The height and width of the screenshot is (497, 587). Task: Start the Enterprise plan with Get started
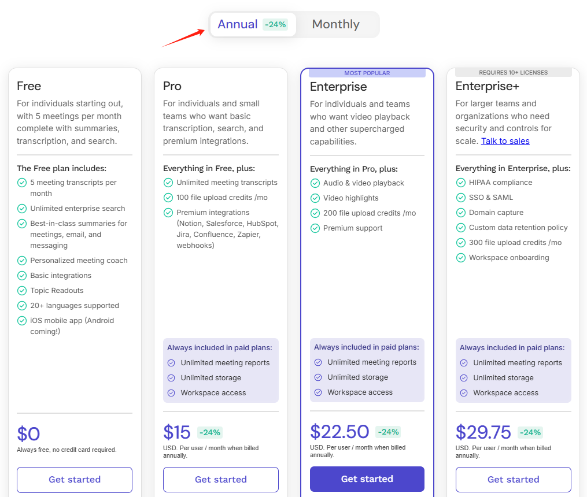(367, 479)
